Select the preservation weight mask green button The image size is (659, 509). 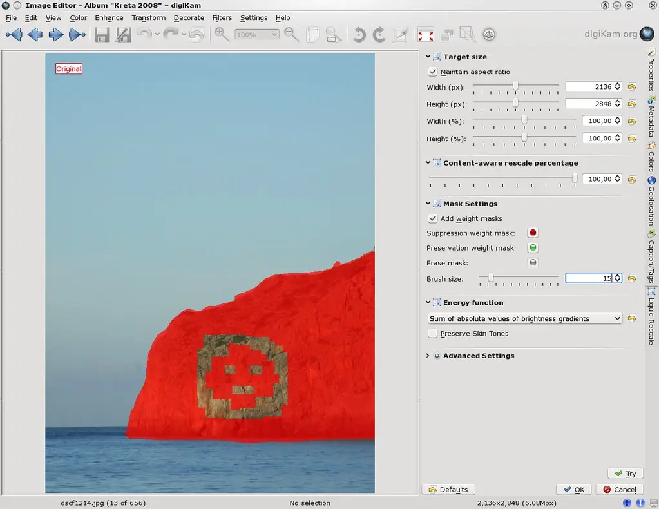pyautogui.click(x=533, y=248)
